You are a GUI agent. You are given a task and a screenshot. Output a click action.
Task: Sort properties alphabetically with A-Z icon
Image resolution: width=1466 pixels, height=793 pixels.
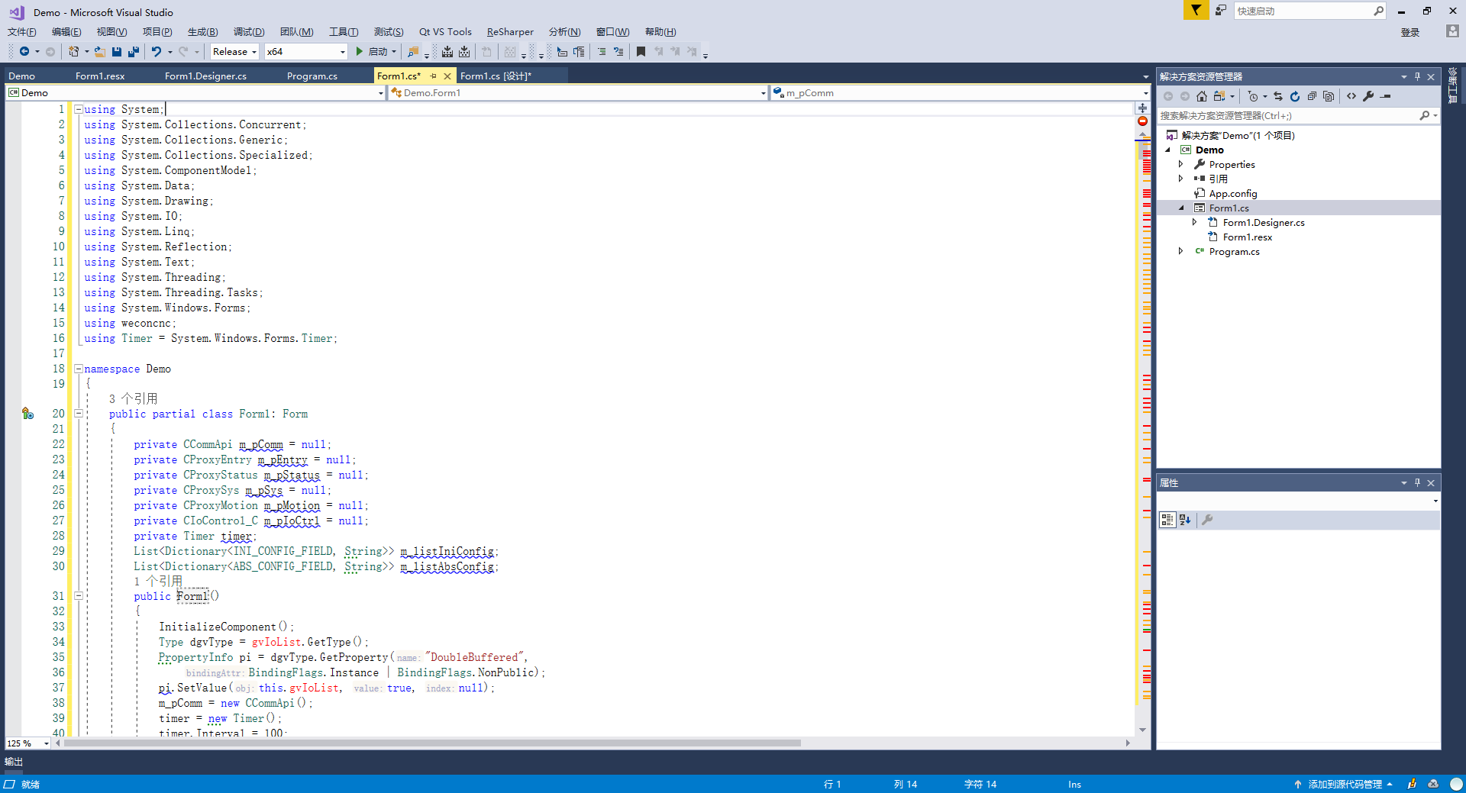[x=1185, y=520]
